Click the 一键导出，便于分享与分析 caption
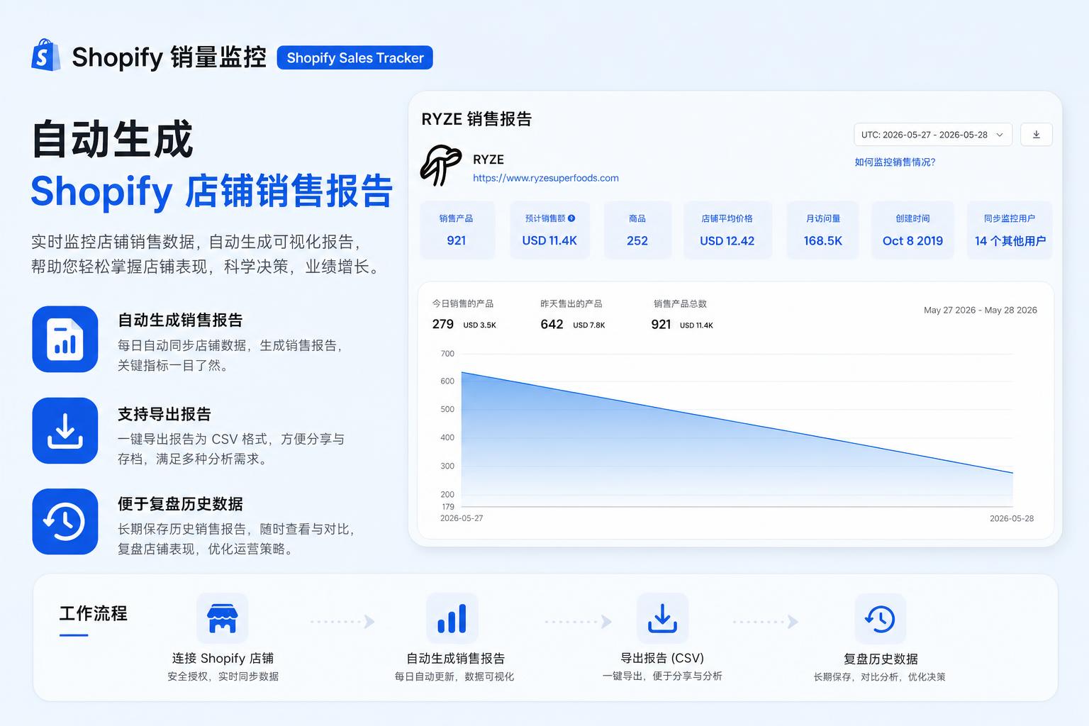1089x726 pixels. 662,676
